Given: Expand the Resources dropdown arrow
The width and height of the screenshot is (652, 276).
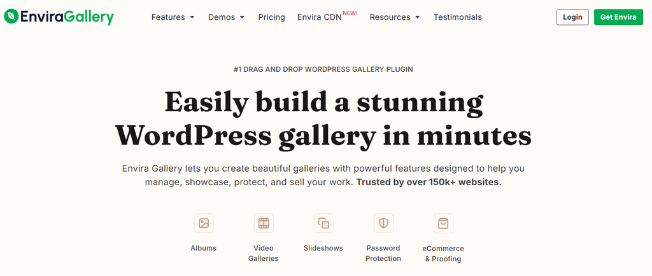Looking at the screenshot, I should 418,17.
